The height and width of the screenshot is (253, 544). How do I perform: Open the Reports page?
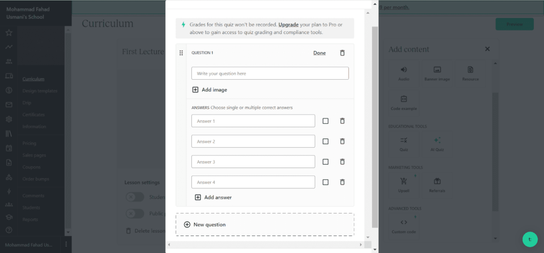pos(30,220)
